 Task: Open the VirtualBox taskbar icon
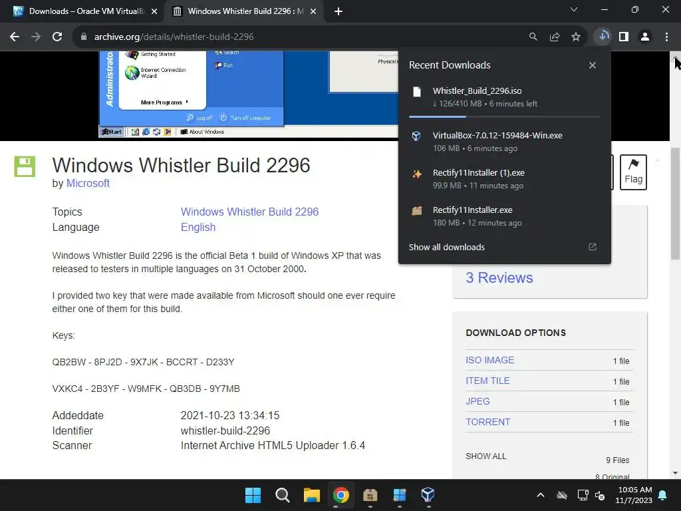point(428,495)
